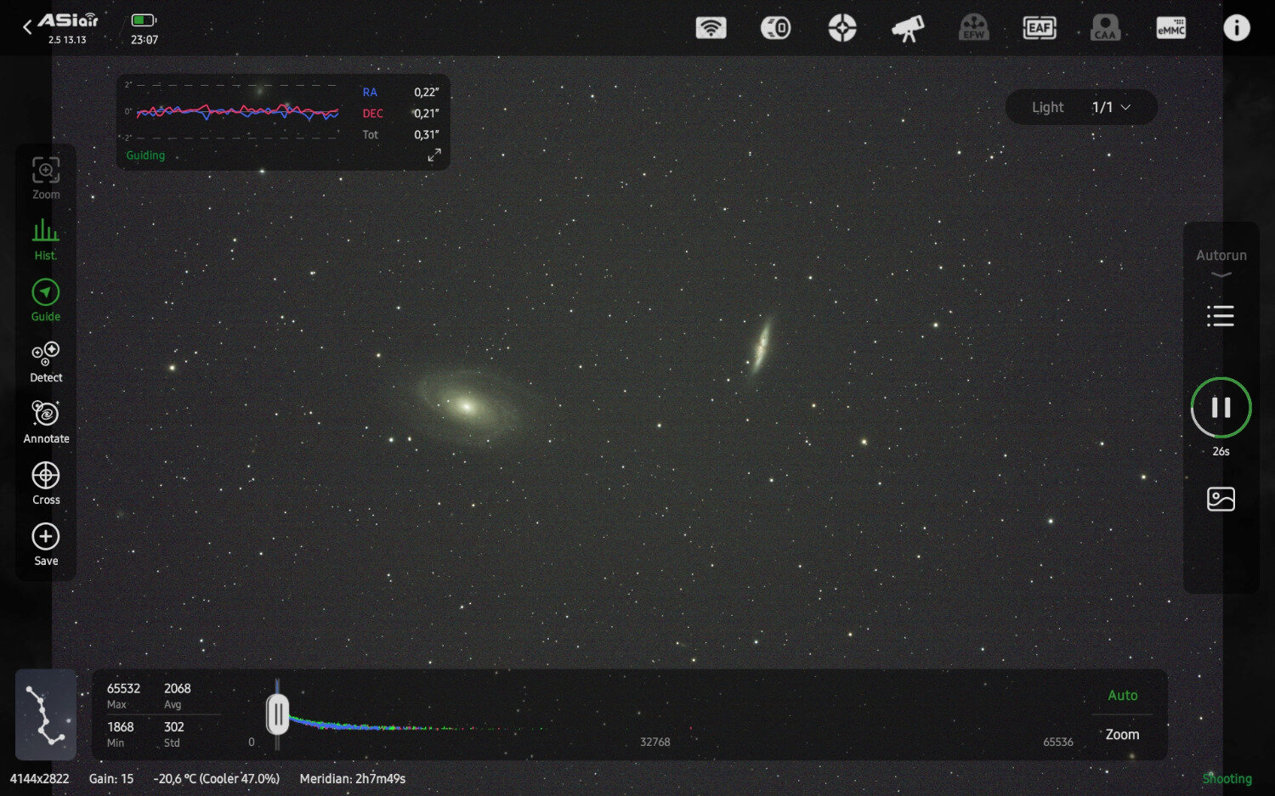The height and width of the screenshot is (796, 1275).
Task: Click the Shooting status label
Action: [x=1227, y=778]
